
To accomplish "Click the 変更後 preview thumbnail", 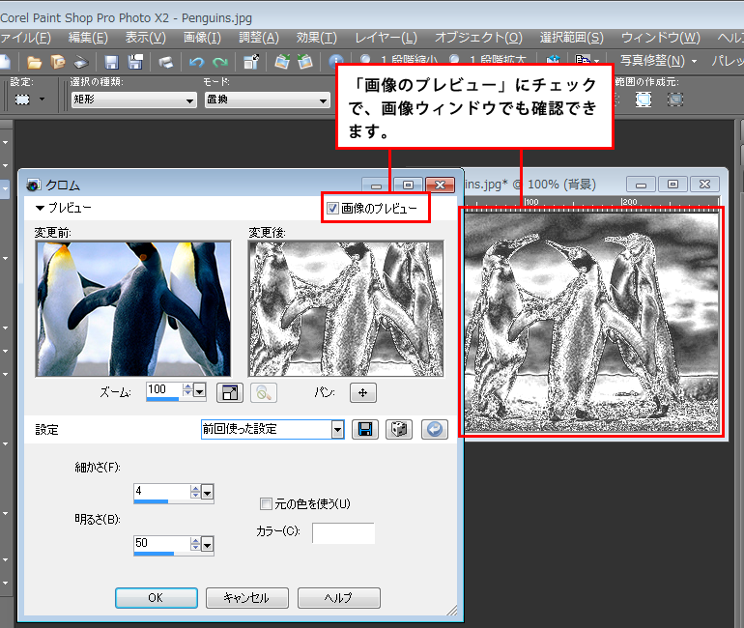I will (346, 309).
